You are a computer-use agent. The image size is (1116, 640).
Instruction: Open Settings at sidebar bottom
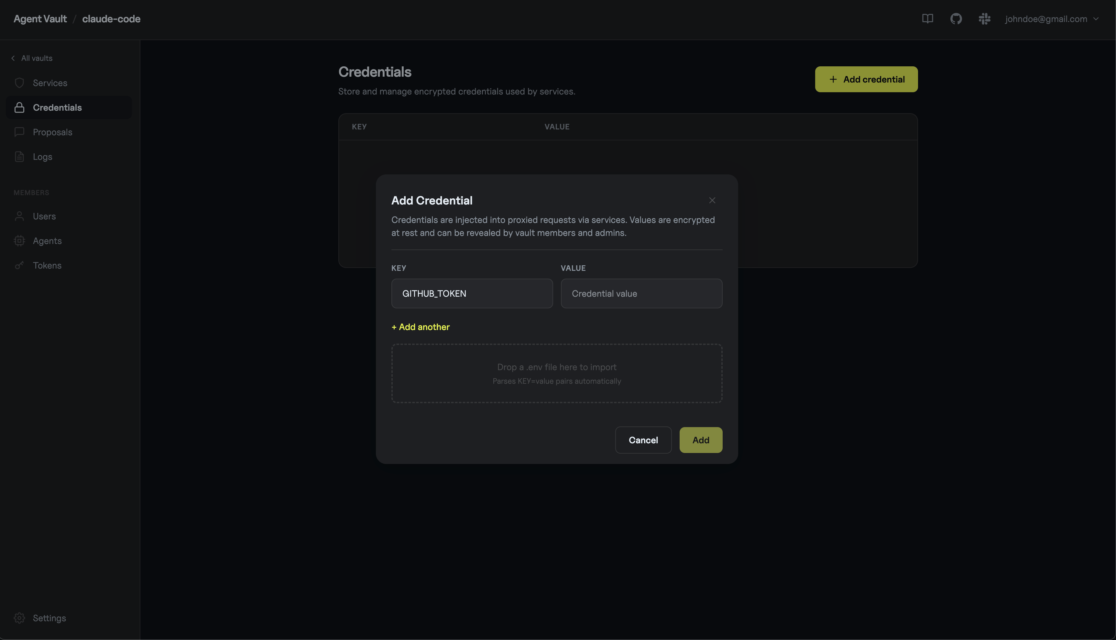pos(69,618)
